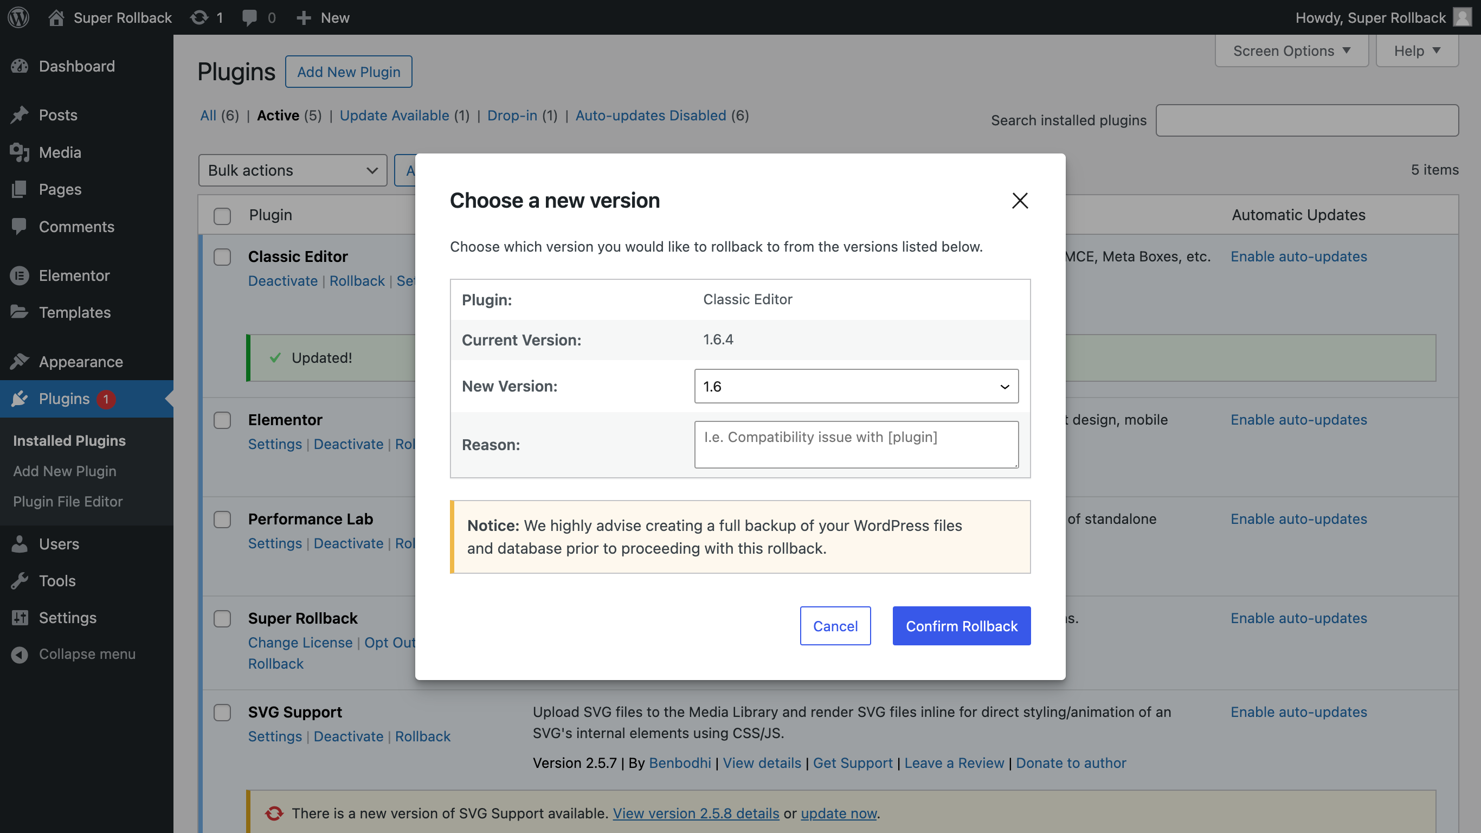
Task: Close the Choose a new version dialog
Action: coord(1019,201)
